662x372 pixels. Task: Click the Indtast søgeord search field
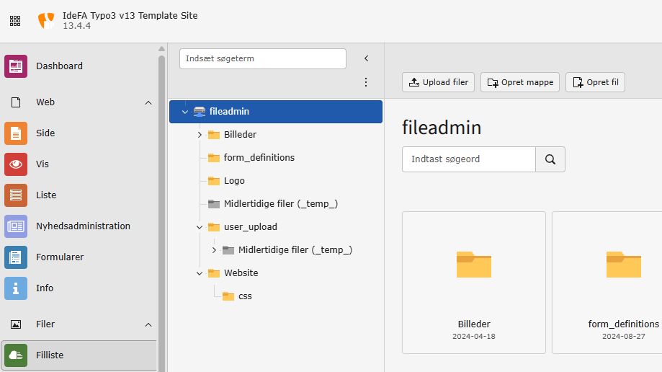point(468,159)
